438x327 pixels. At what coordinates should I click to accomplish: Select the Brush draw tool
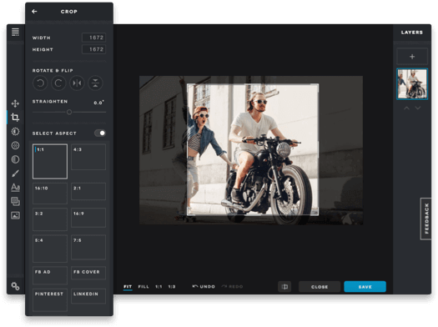click(15, 174)
